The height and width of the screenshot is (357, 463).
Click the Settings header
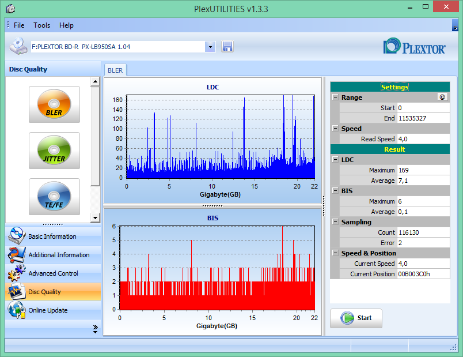pos(390,87)
